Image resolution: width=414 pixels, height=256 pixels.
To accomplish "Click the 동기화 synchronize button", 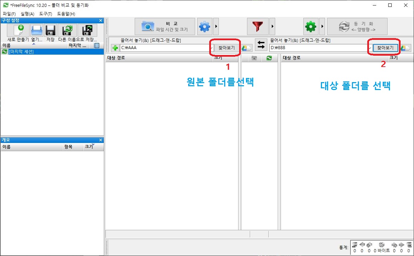I will point(357,26).
